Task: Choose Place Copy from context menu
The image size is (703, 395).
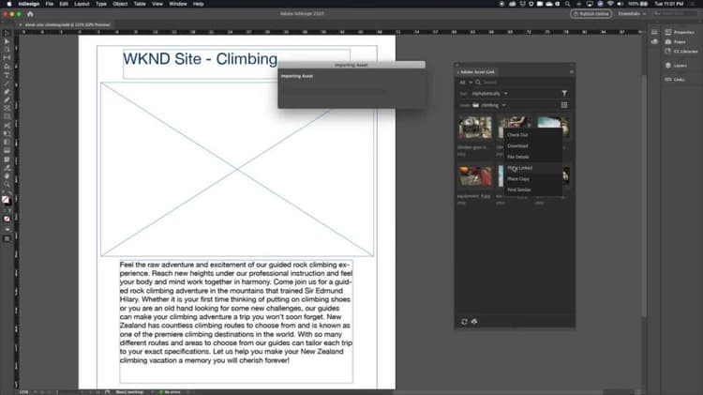Action: click(x=532, y=178)
